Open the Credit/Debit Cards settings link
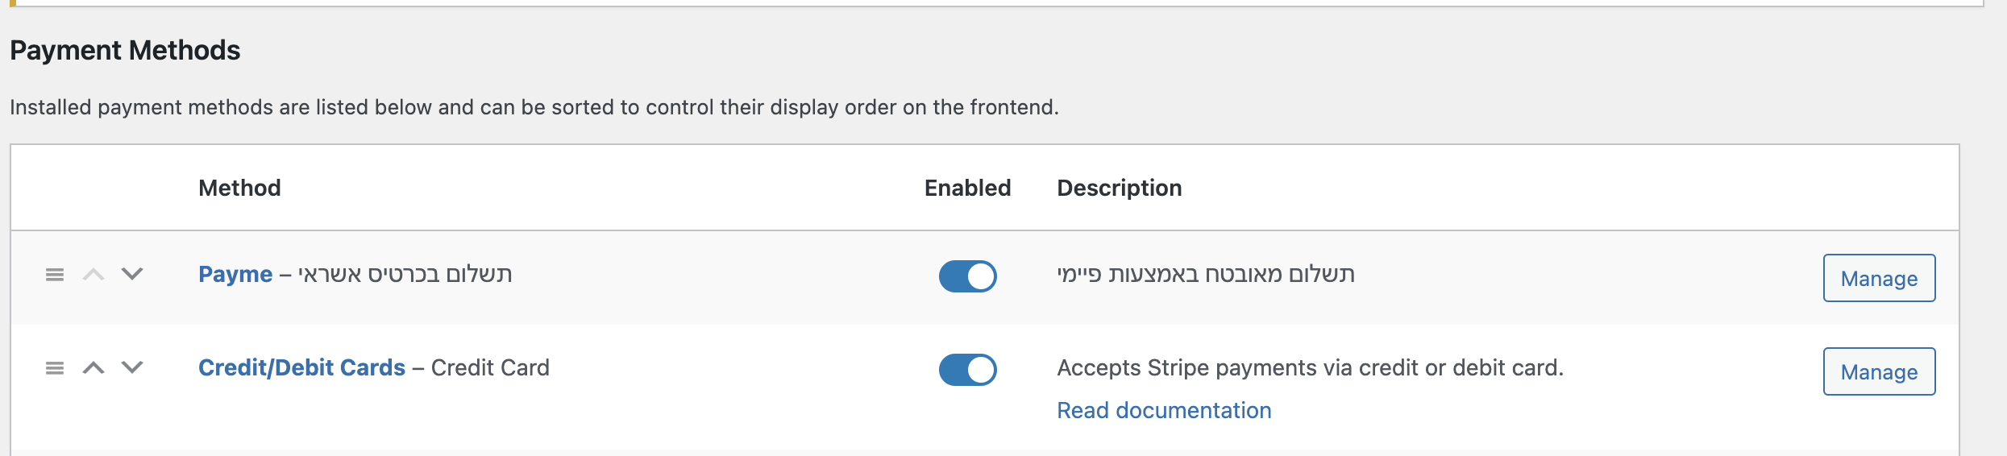This screenshot has height=456, width=2007. [x=301, y=368]
